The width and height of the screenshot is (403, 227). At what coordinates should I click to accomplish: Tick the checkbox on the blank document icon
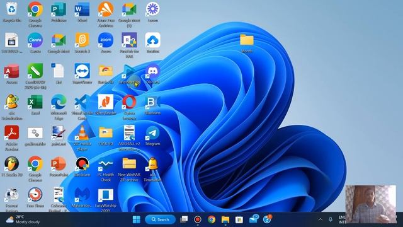(53, 66)
